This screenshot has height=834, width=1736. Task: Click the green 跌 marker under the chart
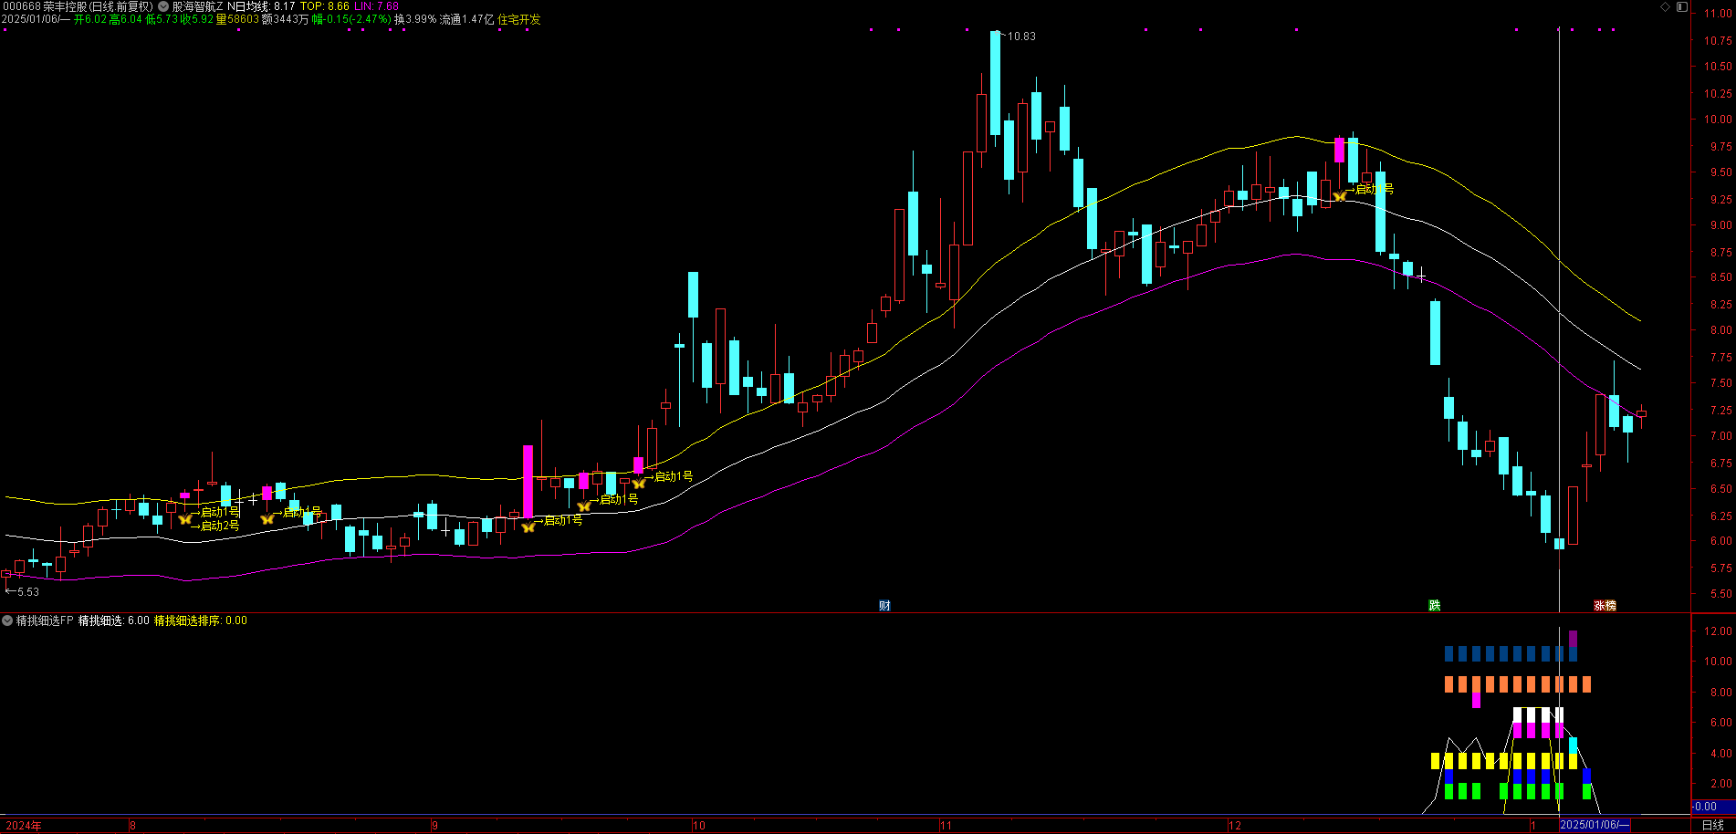click(x=1434, y=606)
